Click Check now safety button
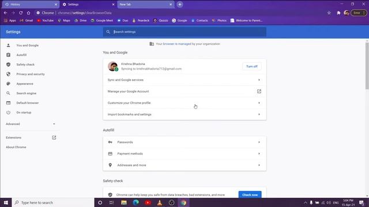 coord(250,195)
